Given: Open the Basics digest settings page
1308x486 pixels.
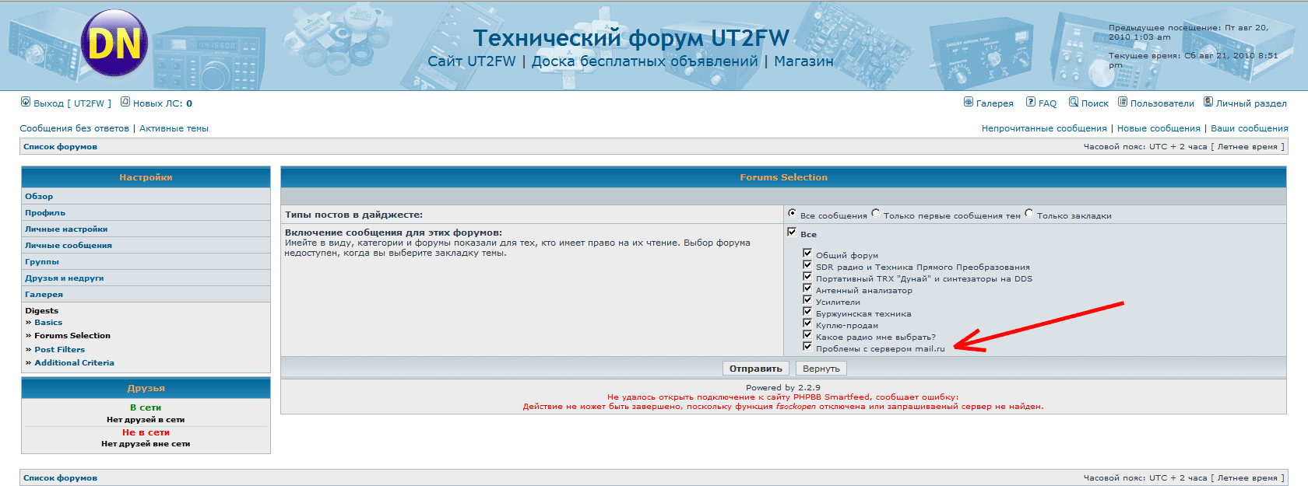Looking at the screenshot, I should [48, 323].
